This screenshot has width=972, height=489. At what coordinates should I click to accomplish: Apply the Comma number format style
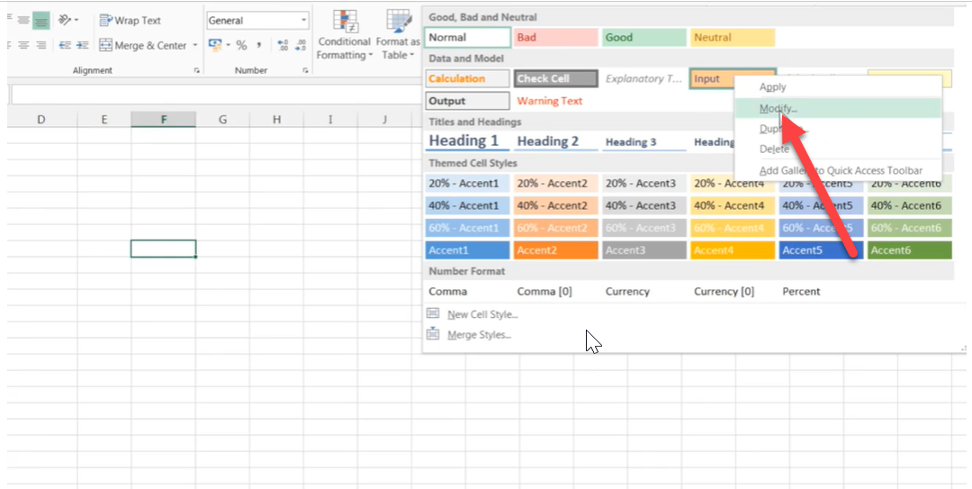(468, 291)
